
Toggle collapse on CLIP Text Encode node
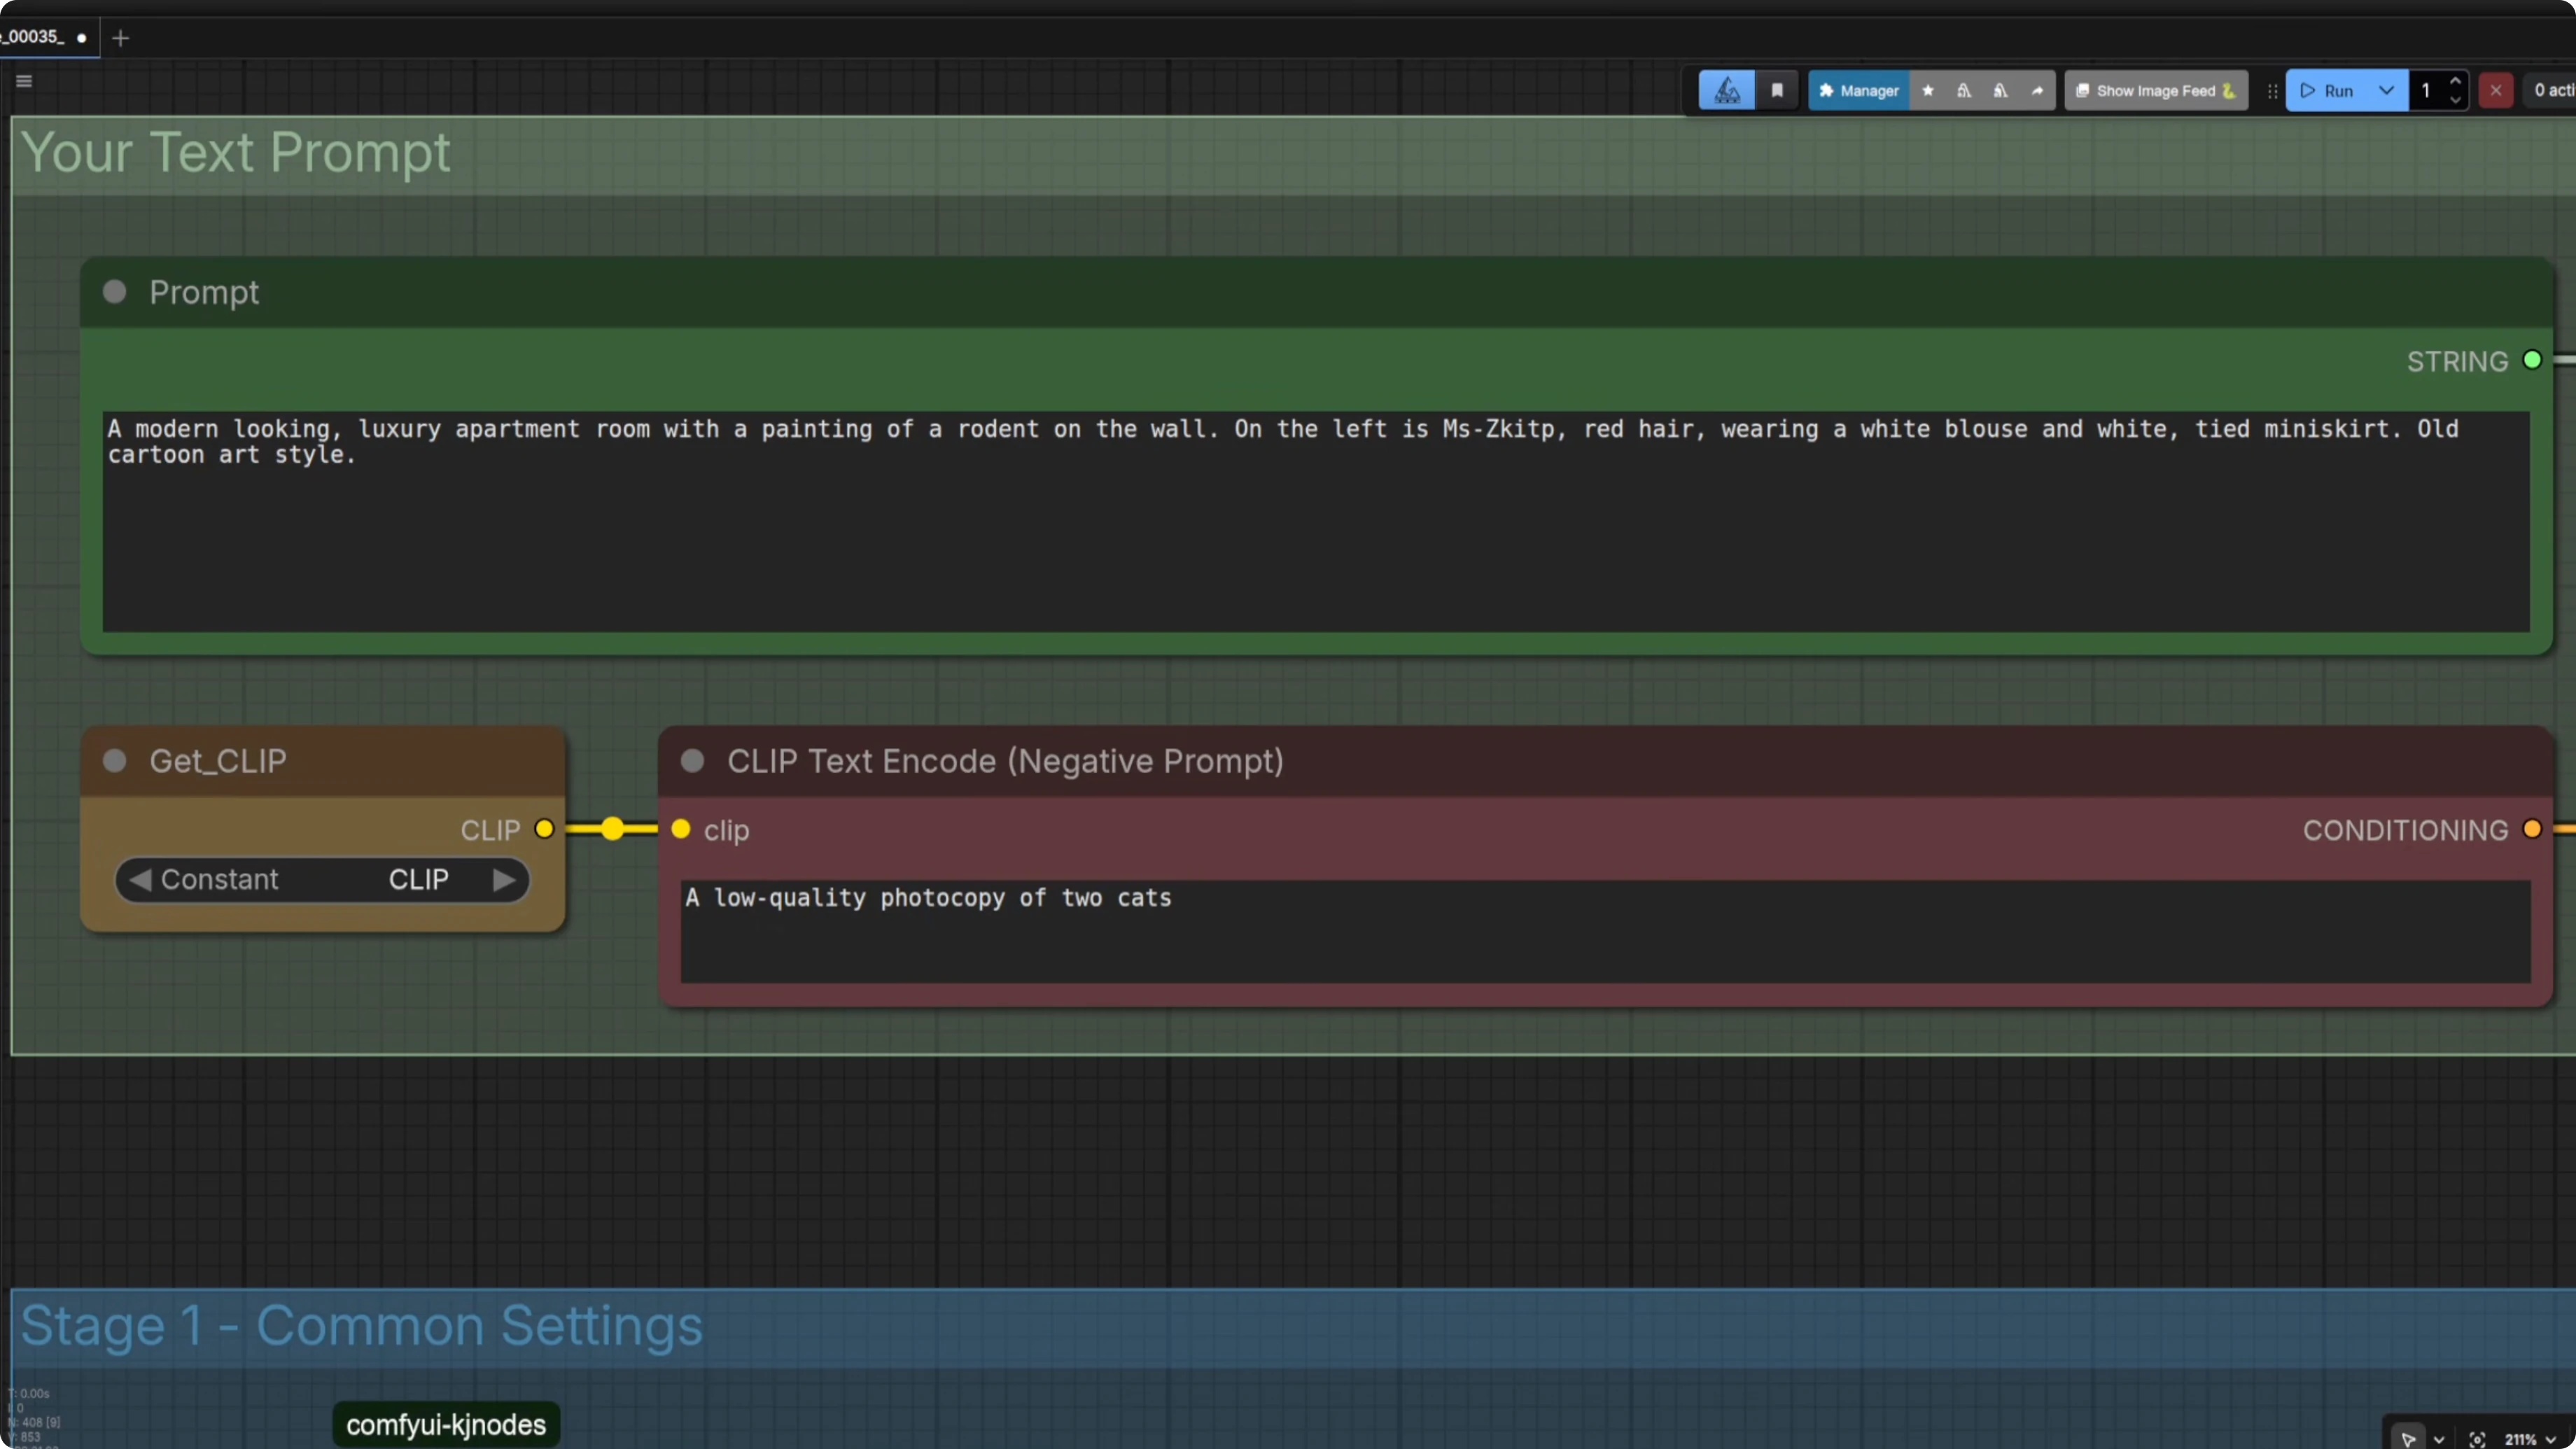(692, 760)
